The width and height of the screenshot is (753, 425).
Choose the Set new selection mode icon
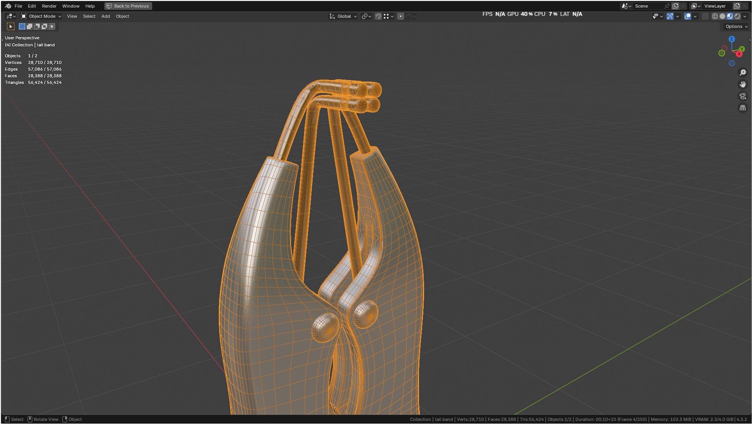[x=22, y=26]
